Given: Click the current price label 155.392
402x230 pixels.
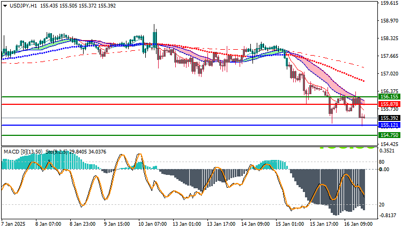Looking at the screenshot, I should [x=389, y=118].
